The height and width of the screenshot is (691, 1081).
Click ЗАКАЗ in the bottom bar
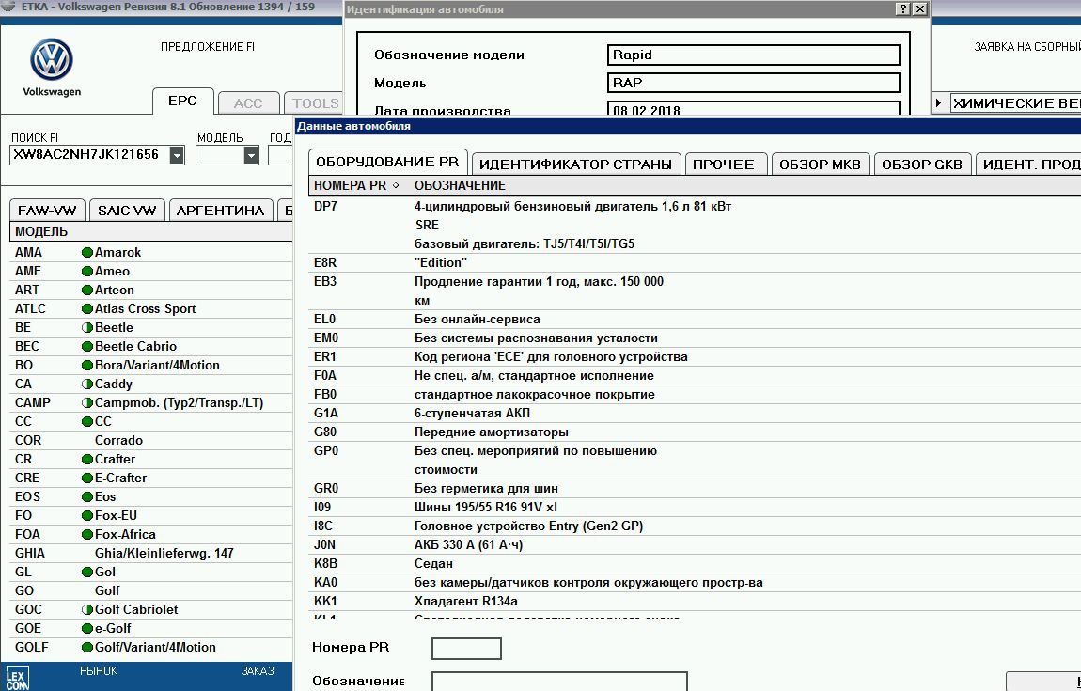click(258, 671)
